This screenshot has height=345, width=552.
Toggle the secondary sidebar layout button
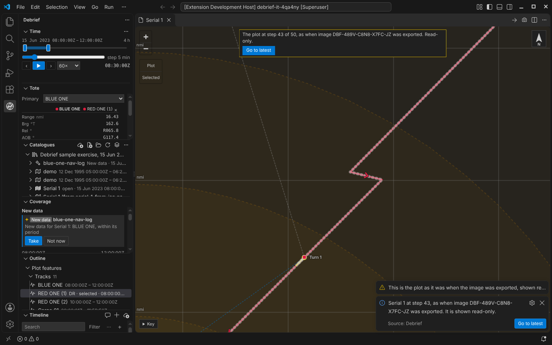[x=509, y=7]
